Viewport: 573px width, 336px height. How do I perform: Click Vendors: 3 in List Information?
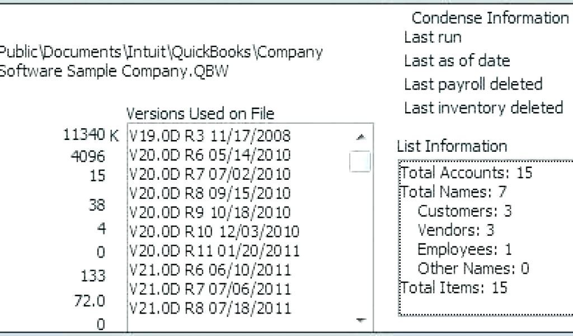pyautogui.click(x=456, y=230)
